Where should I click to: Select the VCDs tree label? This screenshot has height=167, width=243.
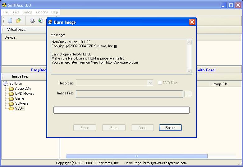[19, 108]
